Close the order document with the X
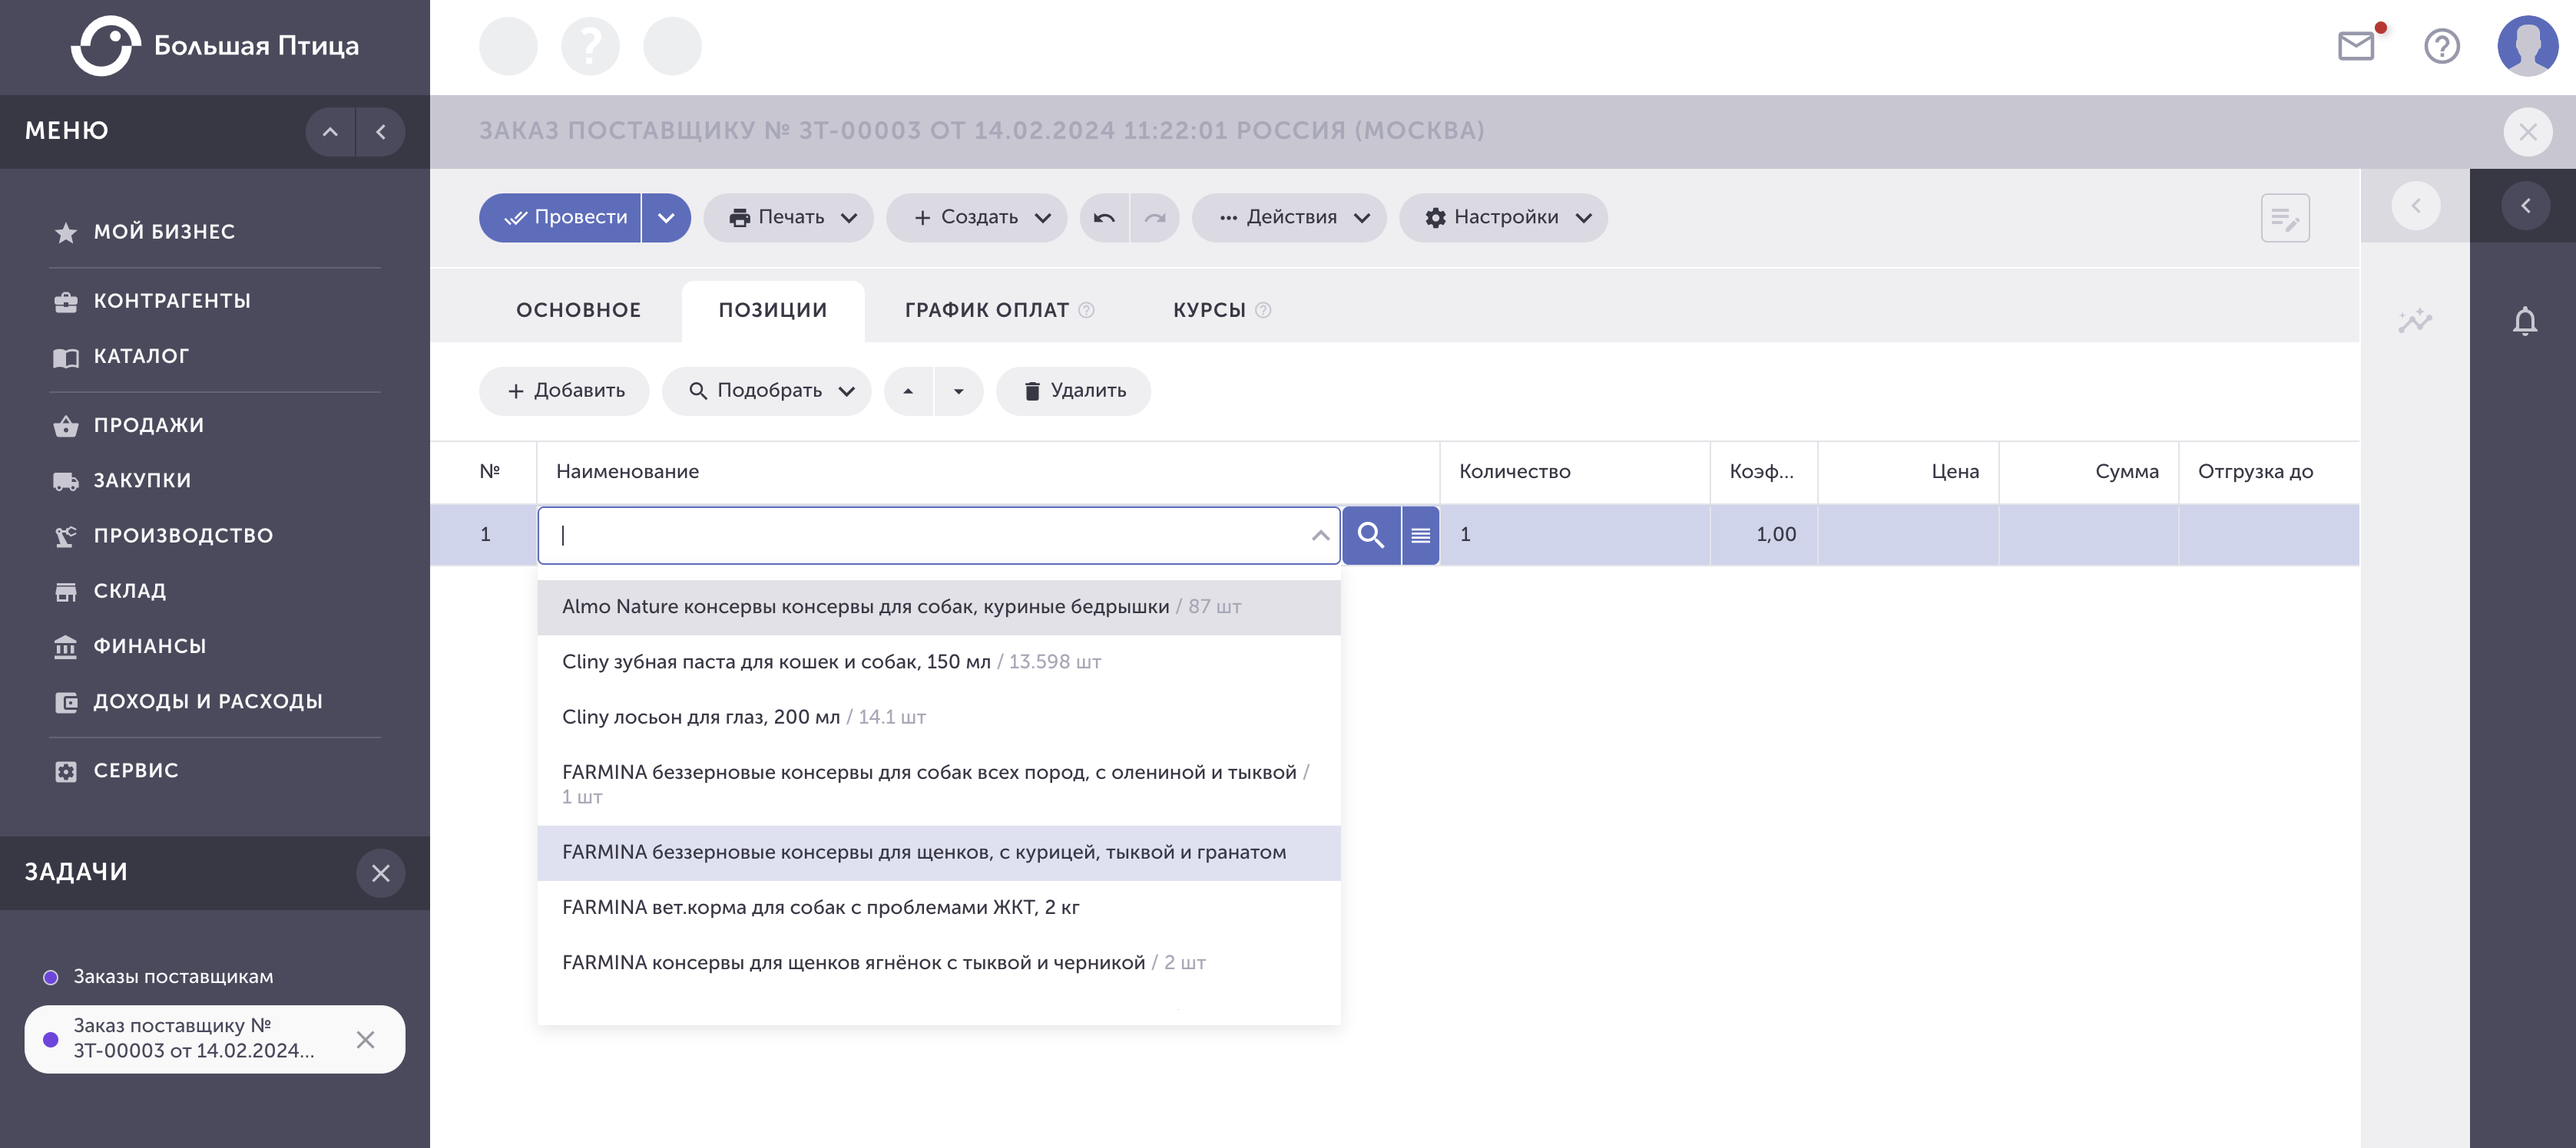The height and width of the screenshot is (1148, 2576). point(2528,132)
